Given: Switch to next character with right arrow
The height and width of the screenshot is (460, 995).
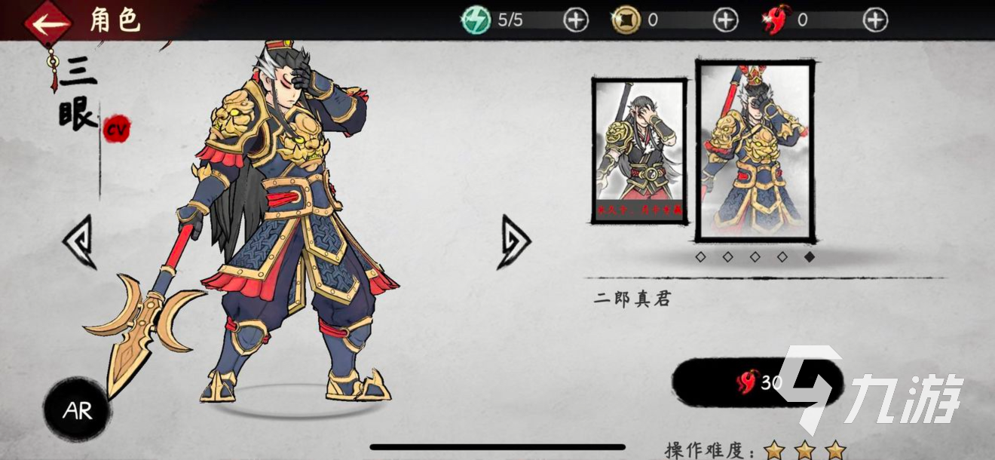Looking at the screenshot, I should 513,241.
